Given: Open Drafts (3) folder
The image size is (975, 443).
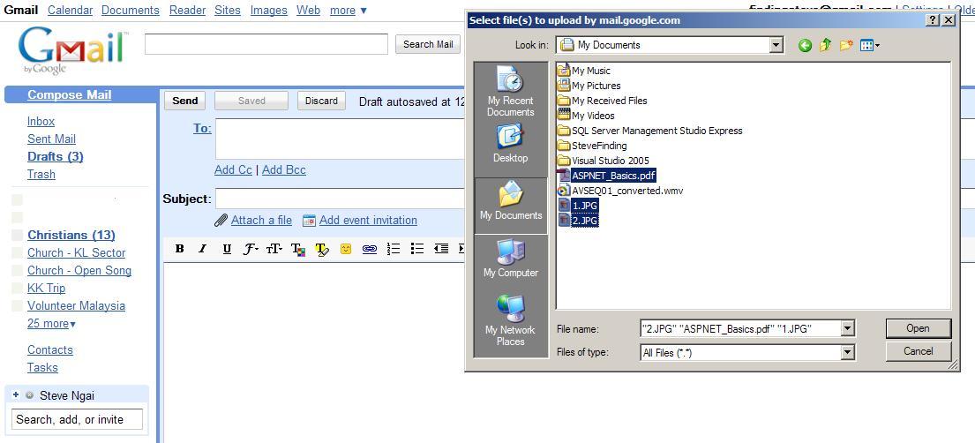Looking at the screenshot, I should [56, 156].
